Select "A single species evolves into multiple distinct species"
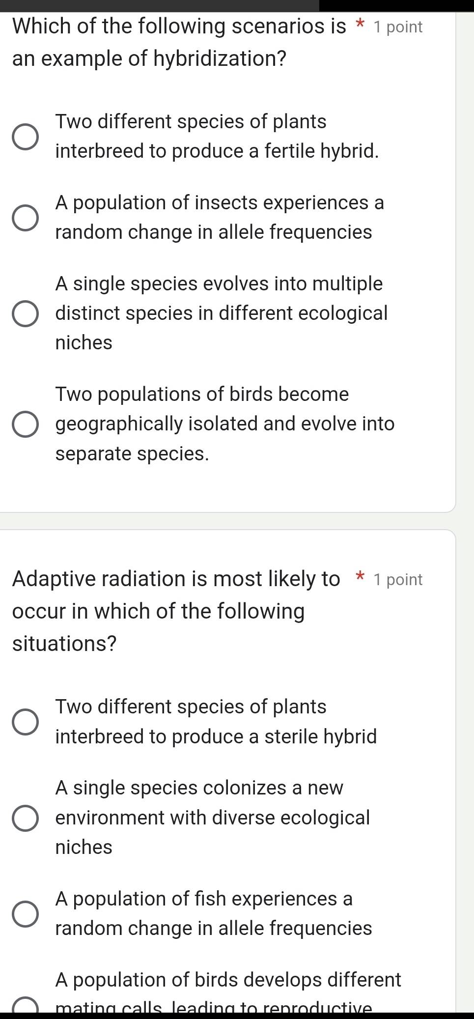 pos(26,313)
